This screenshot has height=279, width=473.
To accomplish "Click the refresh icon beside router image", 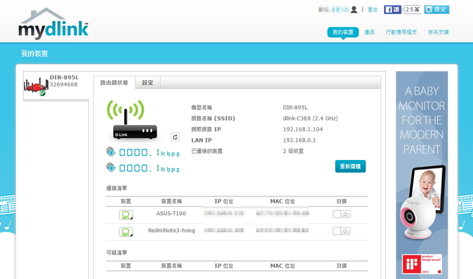I will tap(175, 137).
